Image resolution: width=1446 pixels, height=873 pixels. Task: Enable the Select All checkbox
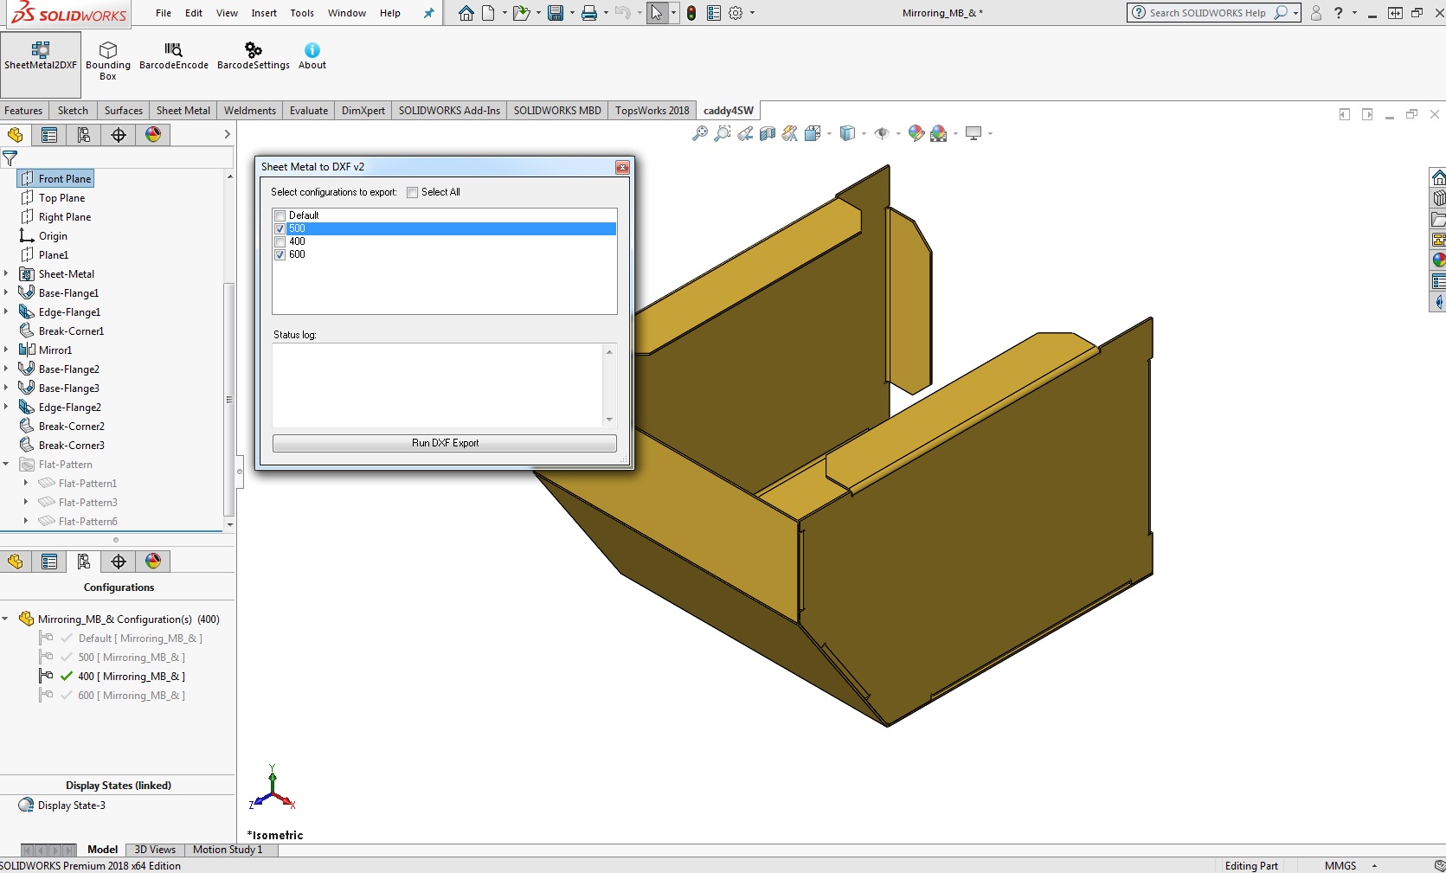(413, 192)
